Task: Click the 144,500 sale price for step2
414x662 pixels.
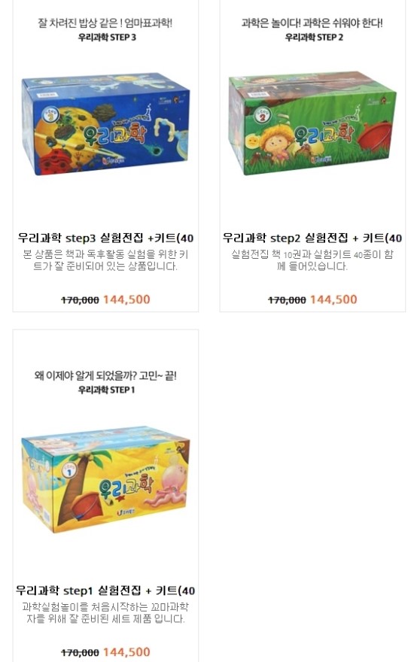Action: [x=333, y=299]
